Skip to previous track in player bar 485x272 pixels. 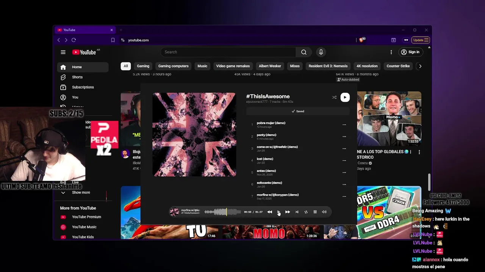click(x=269, y=212)
